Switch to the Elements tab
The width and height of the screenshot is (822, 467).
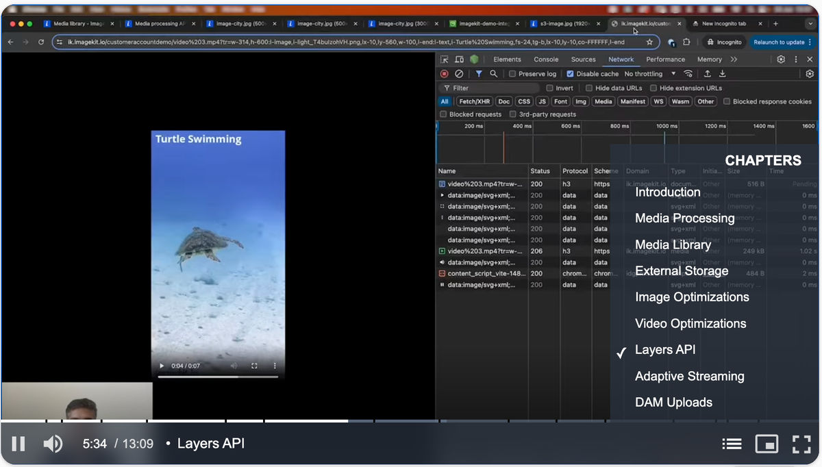[507, 60]
